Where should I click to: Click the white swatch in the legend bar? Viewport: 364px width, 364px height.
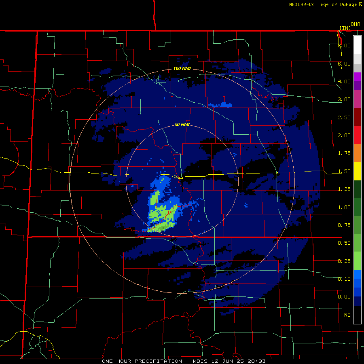tap(357, 45)
